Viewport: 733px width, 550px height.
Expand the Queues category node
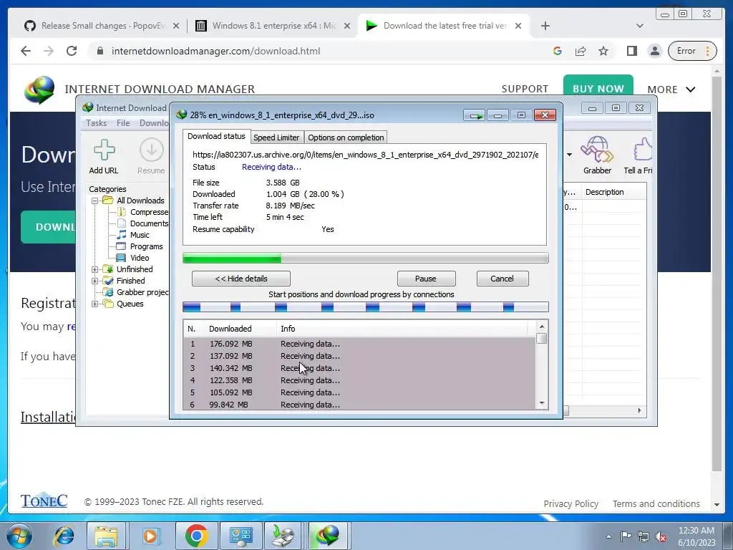(x=95, y=304)
